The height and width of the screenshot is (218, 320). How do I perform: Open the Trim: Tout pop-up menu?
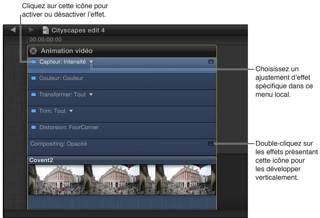coord(71,111)
